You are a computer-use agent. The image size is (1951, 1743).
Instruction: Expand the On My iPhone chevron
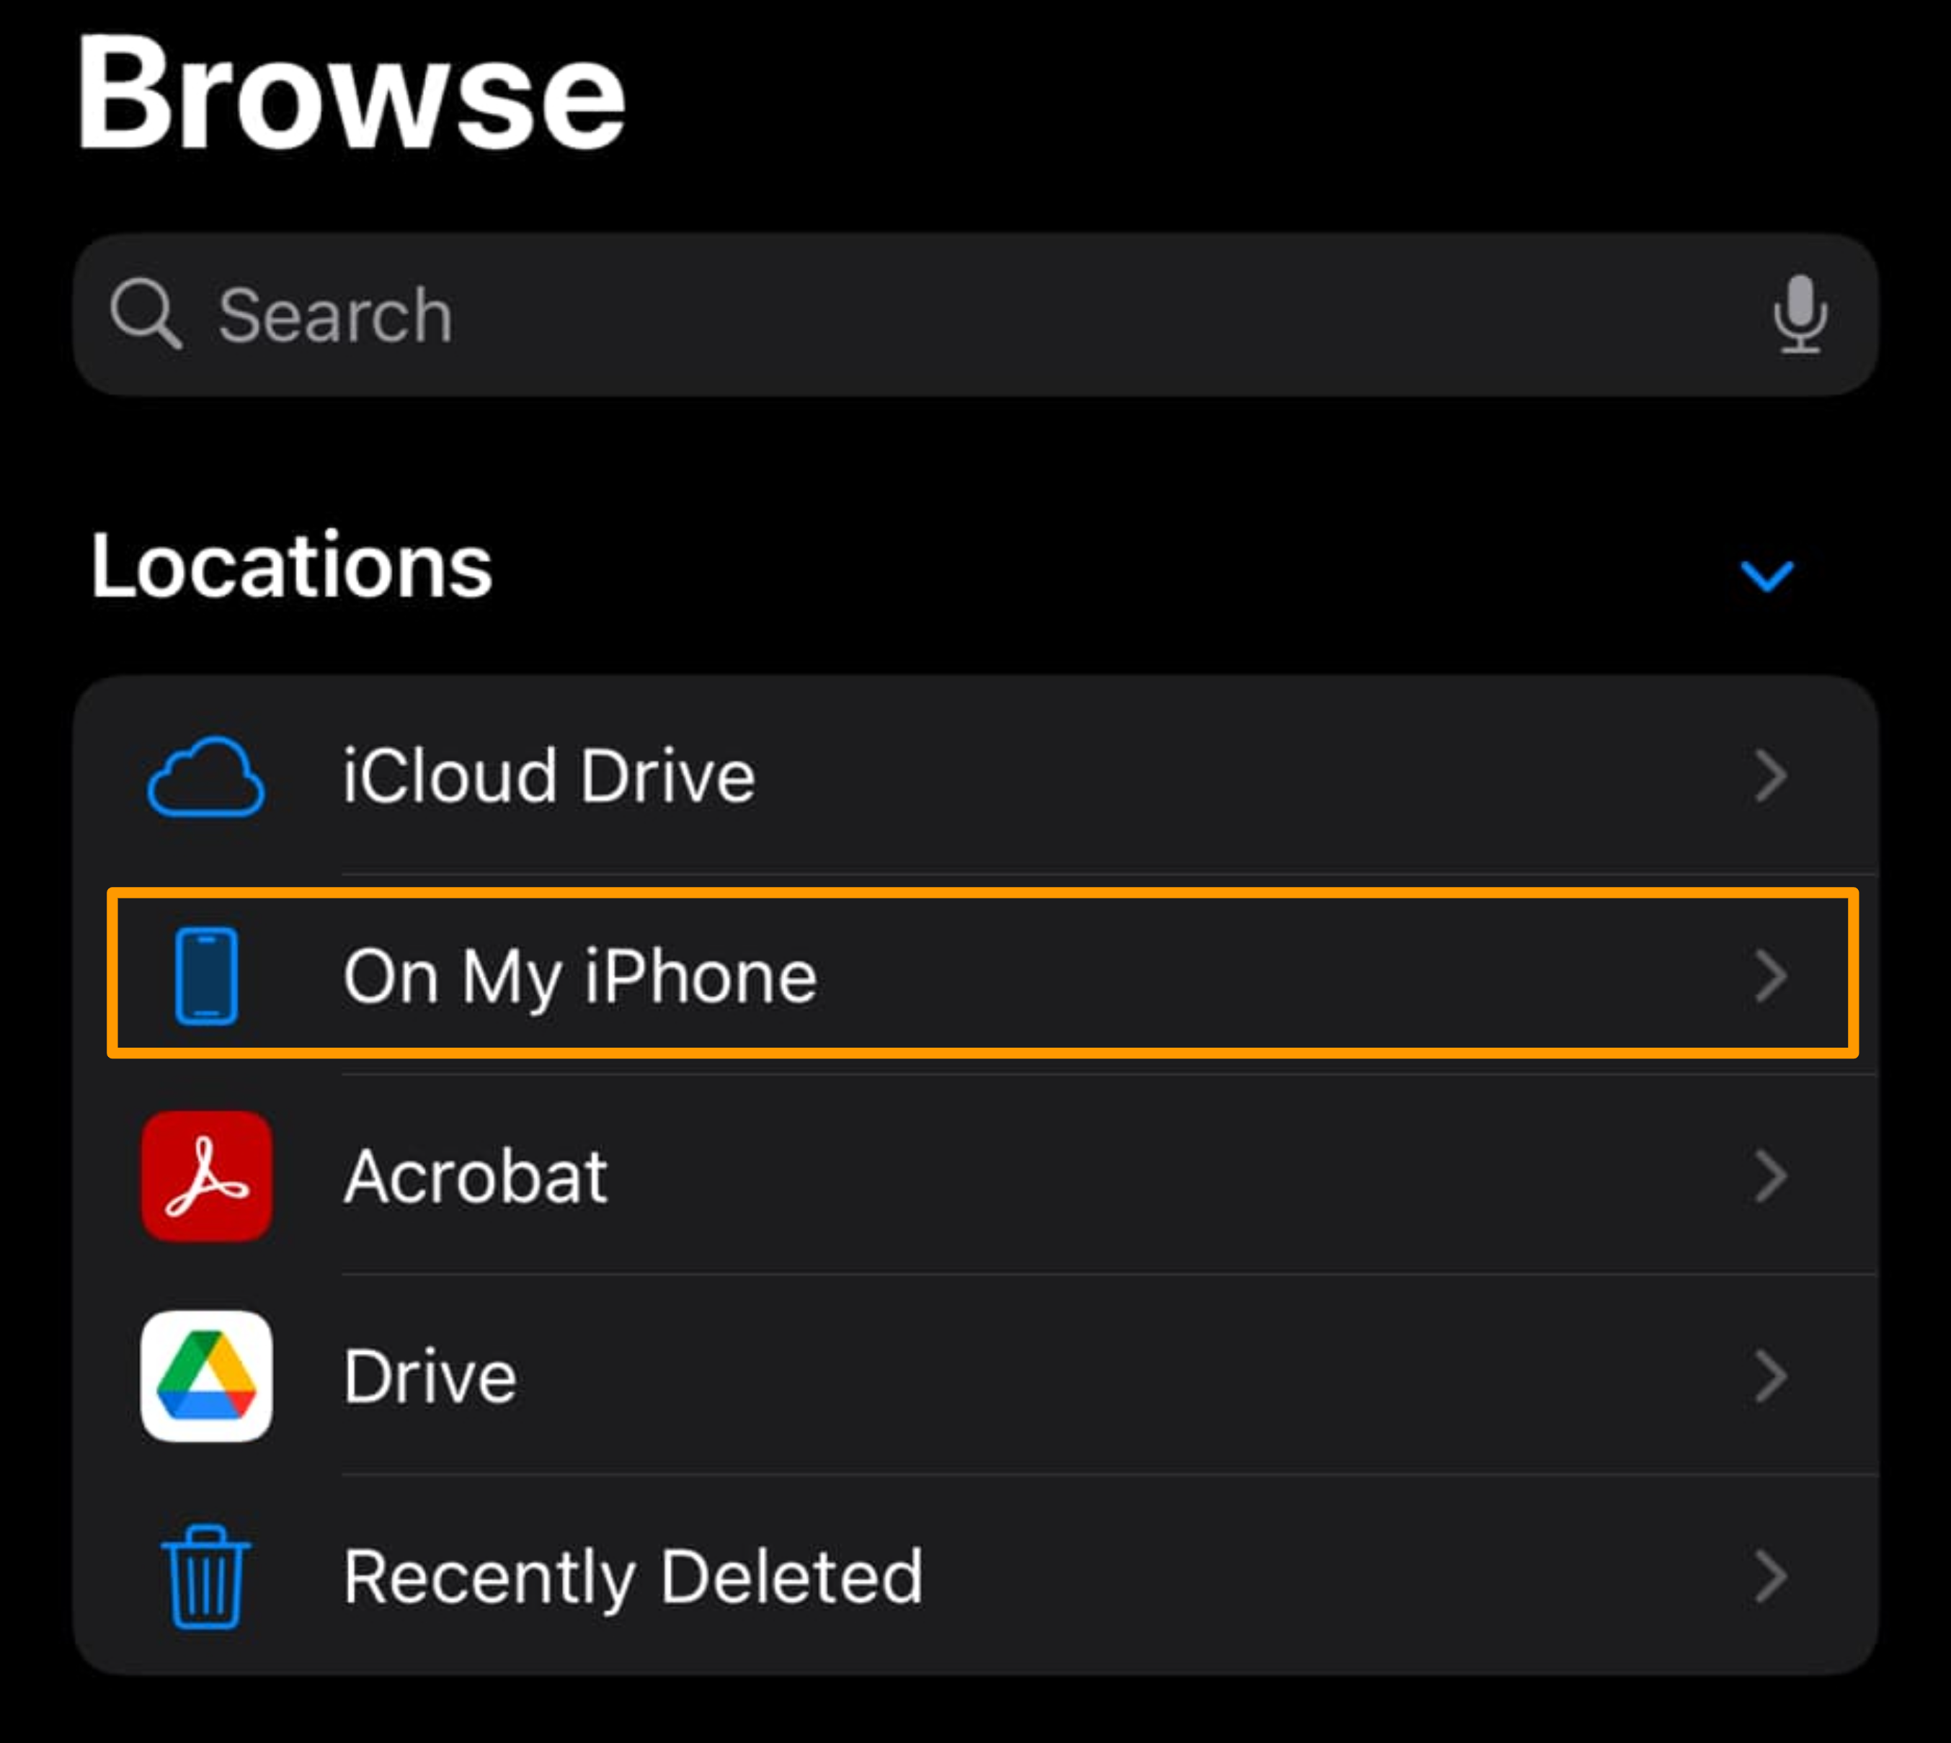(x=1770, y=976)
